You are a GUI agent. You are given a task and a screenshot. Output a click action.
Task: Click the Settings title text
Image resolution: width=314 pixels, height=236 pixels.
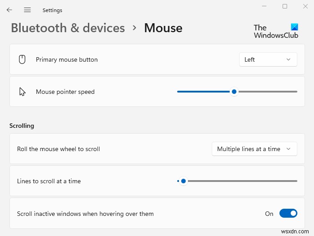(52, 10)
